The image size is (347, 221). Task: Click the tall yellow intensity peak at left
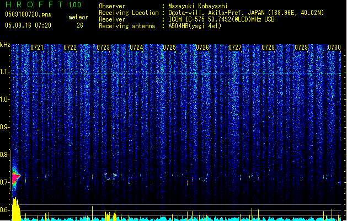pos(15,209)
